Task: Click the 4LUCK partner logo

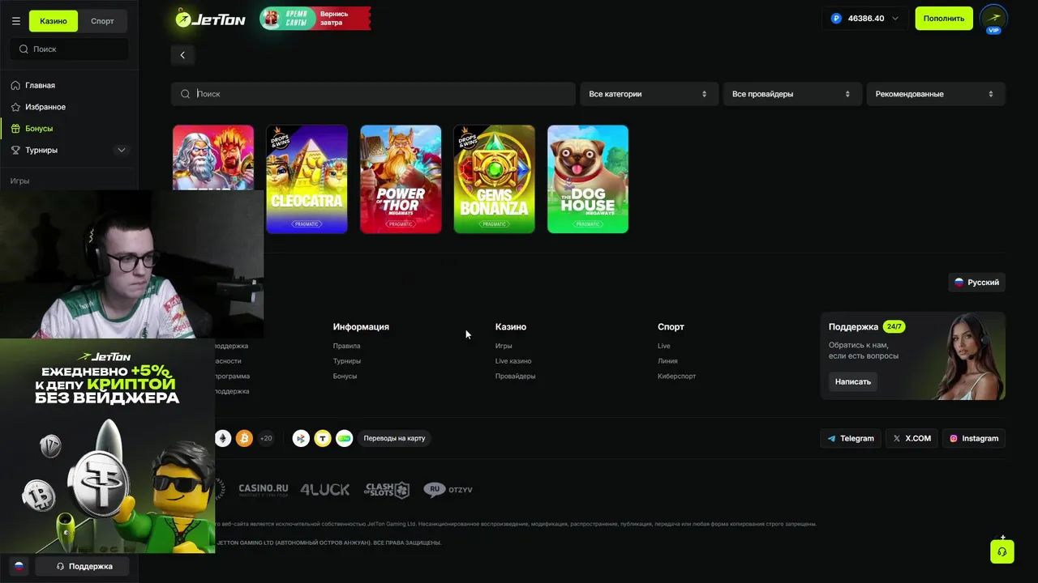Action: [325, 489]
